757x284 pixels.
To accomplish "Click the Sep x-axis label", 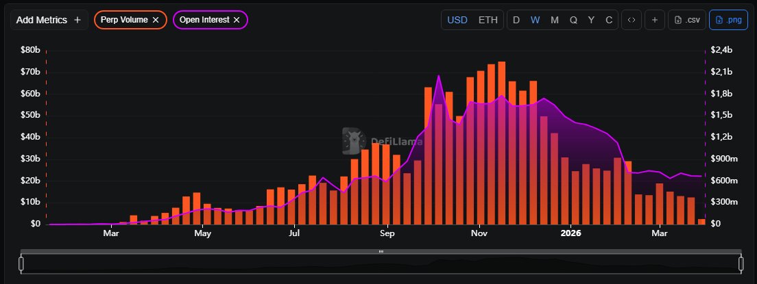I will [x=387, y=233].
